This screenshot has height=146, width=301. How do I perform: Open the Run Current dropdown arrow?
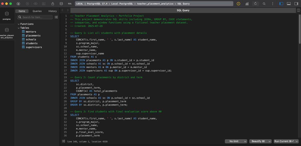point(297,141)
